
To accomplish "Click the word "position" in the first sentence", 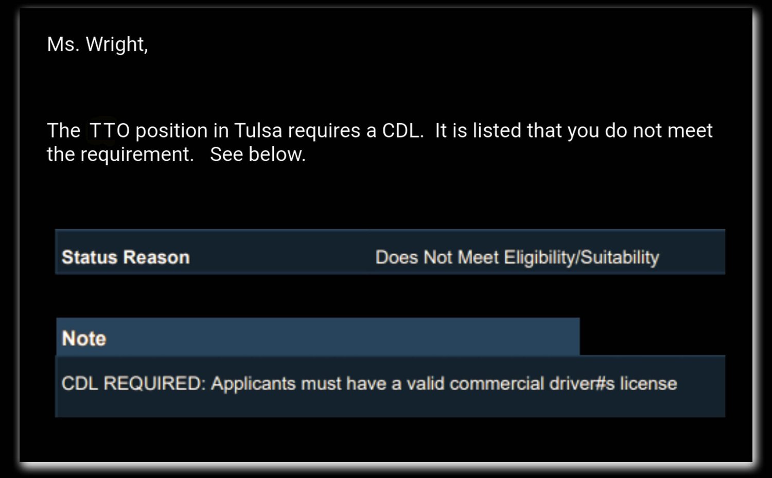I will point(171,131).
